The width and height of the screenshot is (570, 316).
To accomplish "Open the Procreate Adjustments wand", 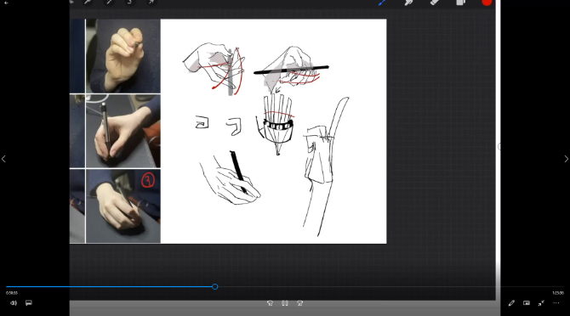I will coord(109,3).
